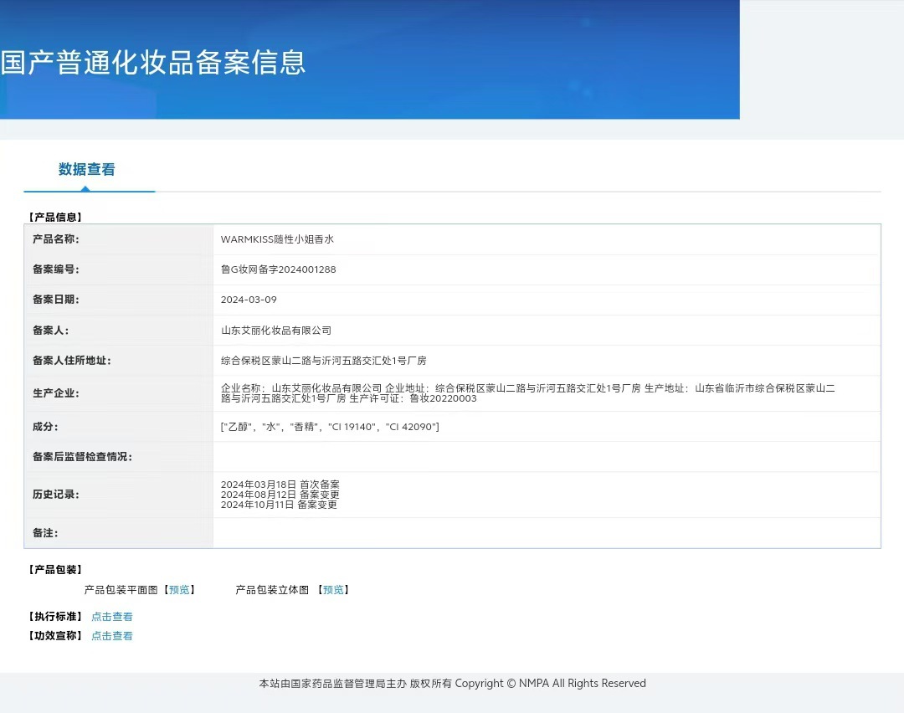Click the 产品信息 section heading
The image size is (904, 713).
click(55, 218)
